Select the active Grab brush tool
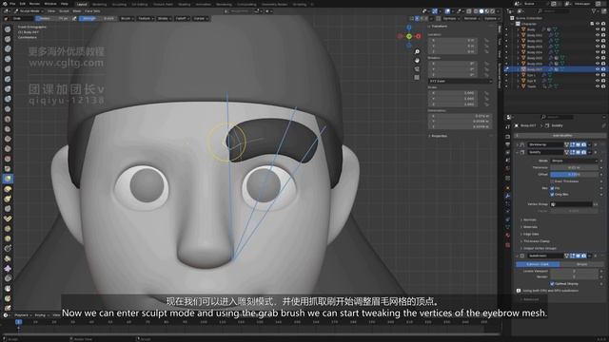This screenshot has height=342, width=609. click(8, 179)
